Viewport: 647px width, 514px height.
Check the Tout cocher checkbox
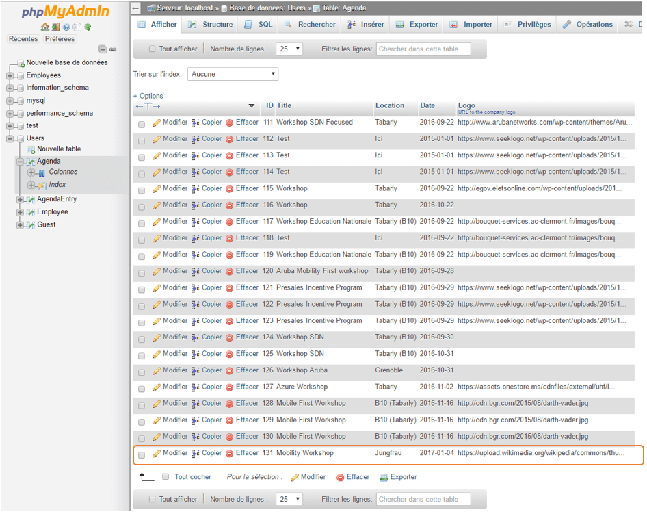point(166,477)
